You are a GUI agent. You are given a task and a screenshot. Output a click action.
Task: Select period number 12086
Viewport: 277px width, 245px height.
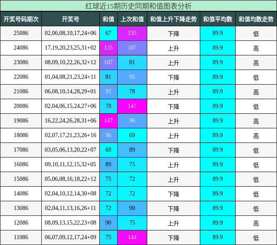coord(21,222)
